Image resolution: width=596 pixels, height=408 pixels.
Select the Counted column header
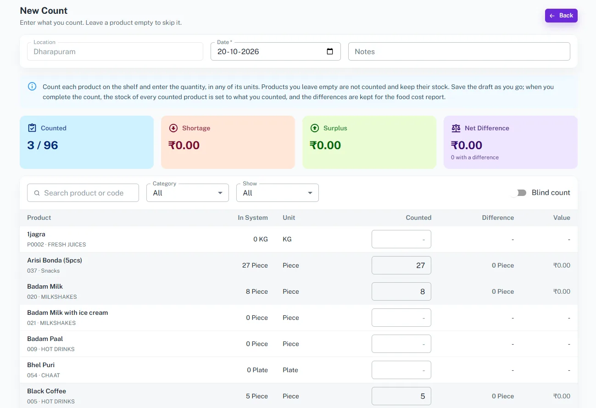click(x=418, y=218)
